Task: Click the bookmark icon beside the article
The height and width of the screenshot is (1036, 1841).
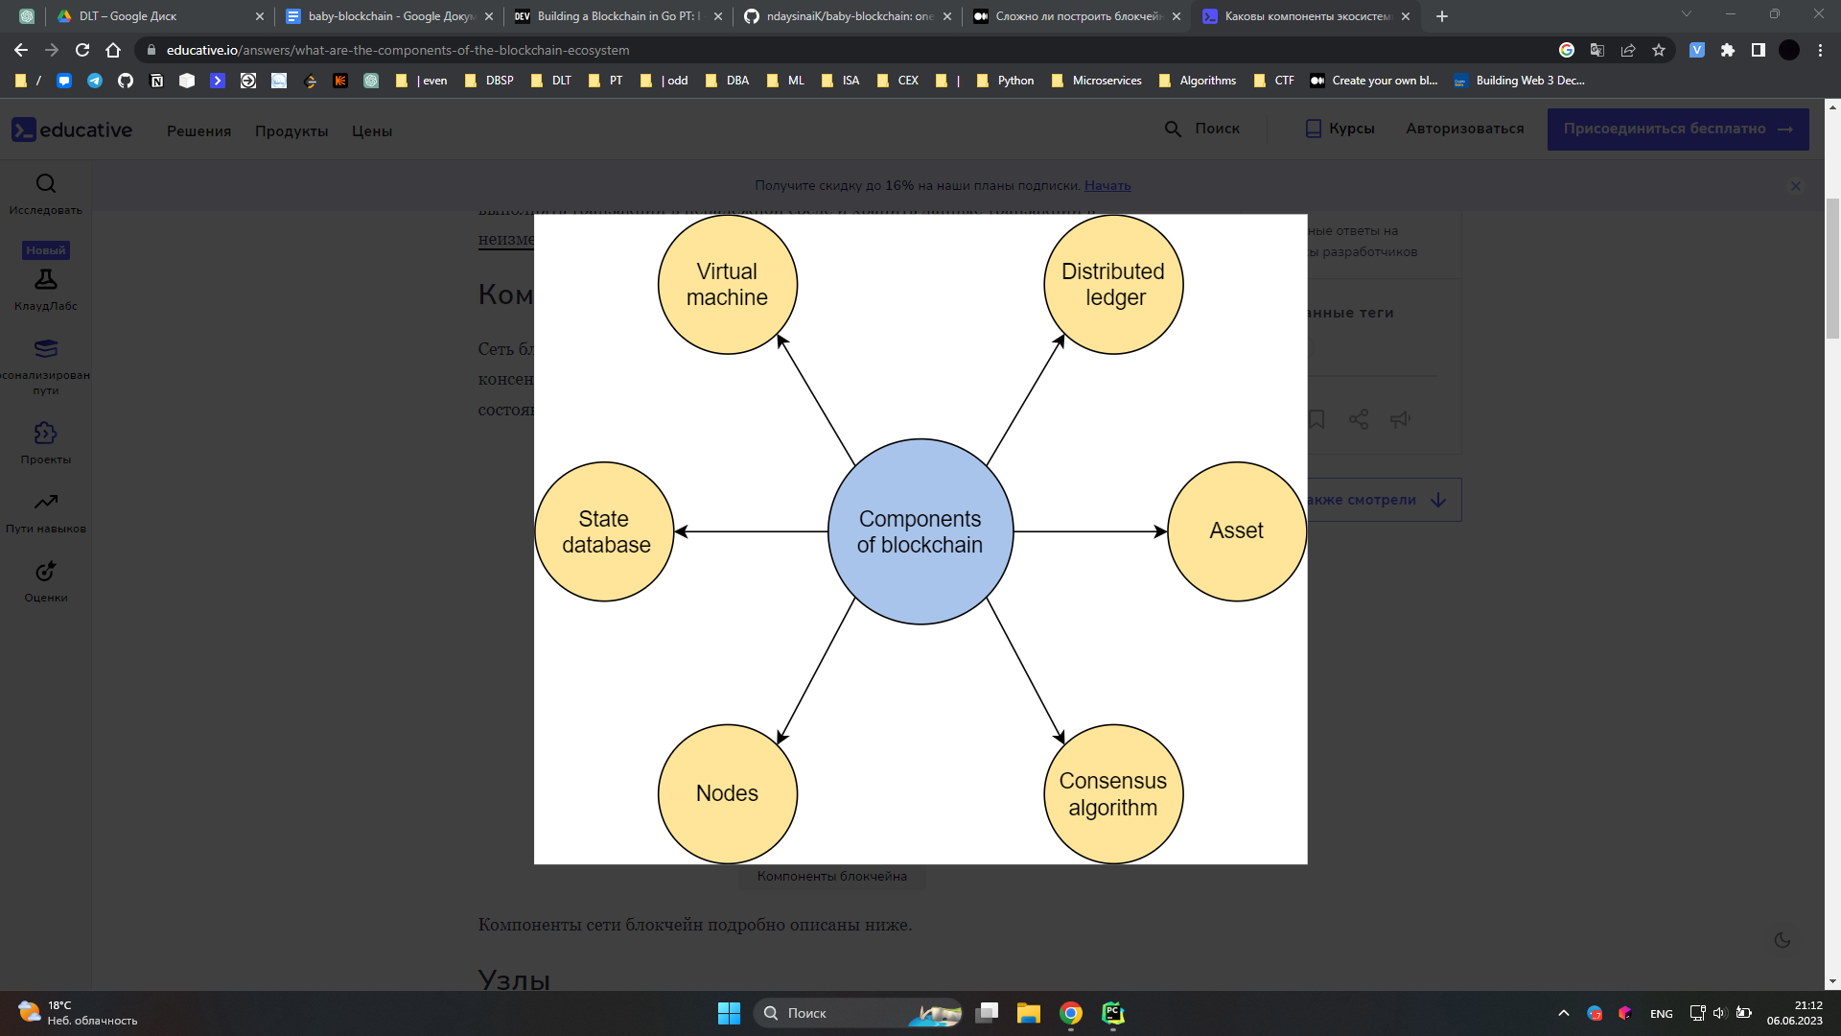Action: tap(1317, 419)
